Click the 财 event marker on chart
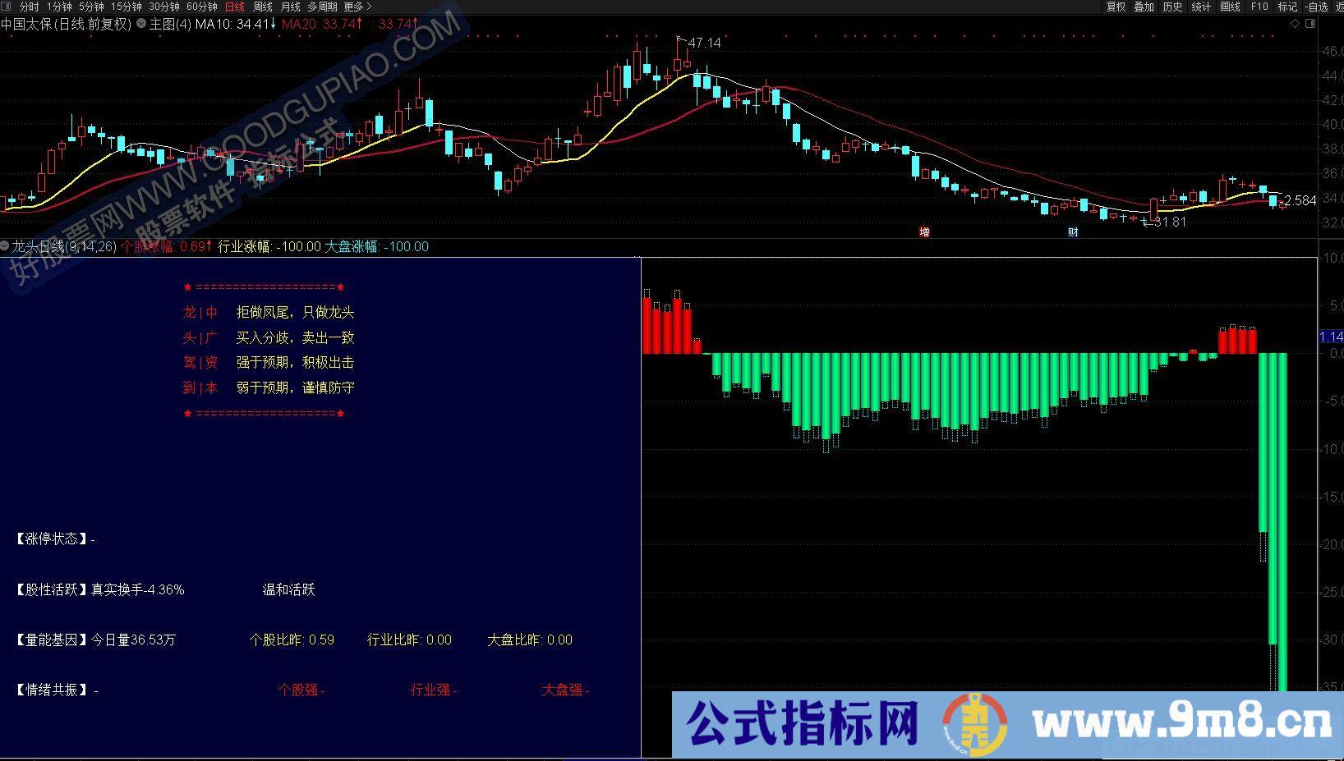The height and width of the screenshot is (761, 1344). tap(1073, 232)
